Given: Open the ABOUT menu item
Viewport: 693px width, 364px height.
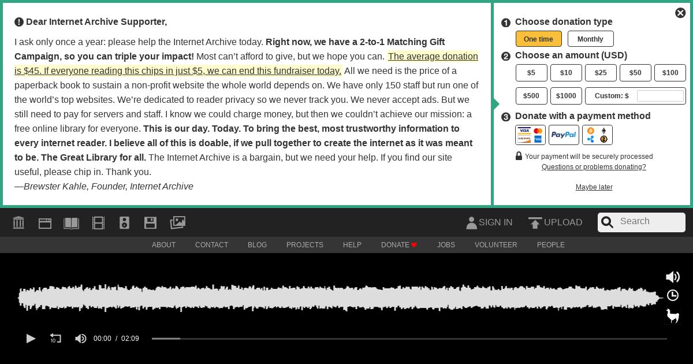Looking at the screenshot, I should 163,245.
